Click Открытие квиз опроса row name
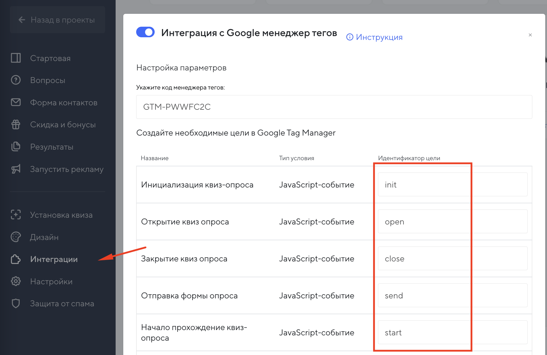547x355 pixels. pyautogui.click(x=185, y=222)
